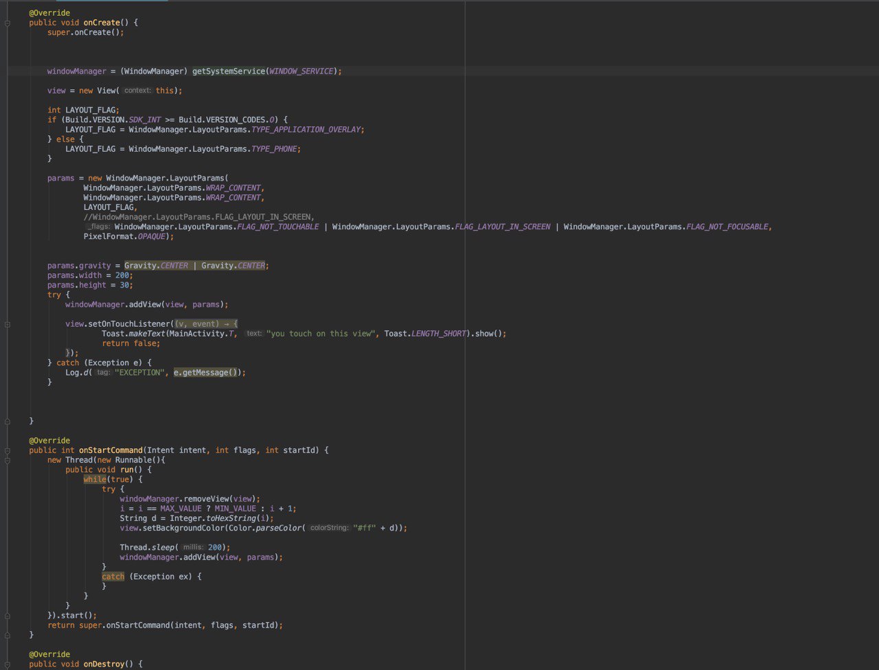Click the "EXCEPTION" string literal

point(139,373)
